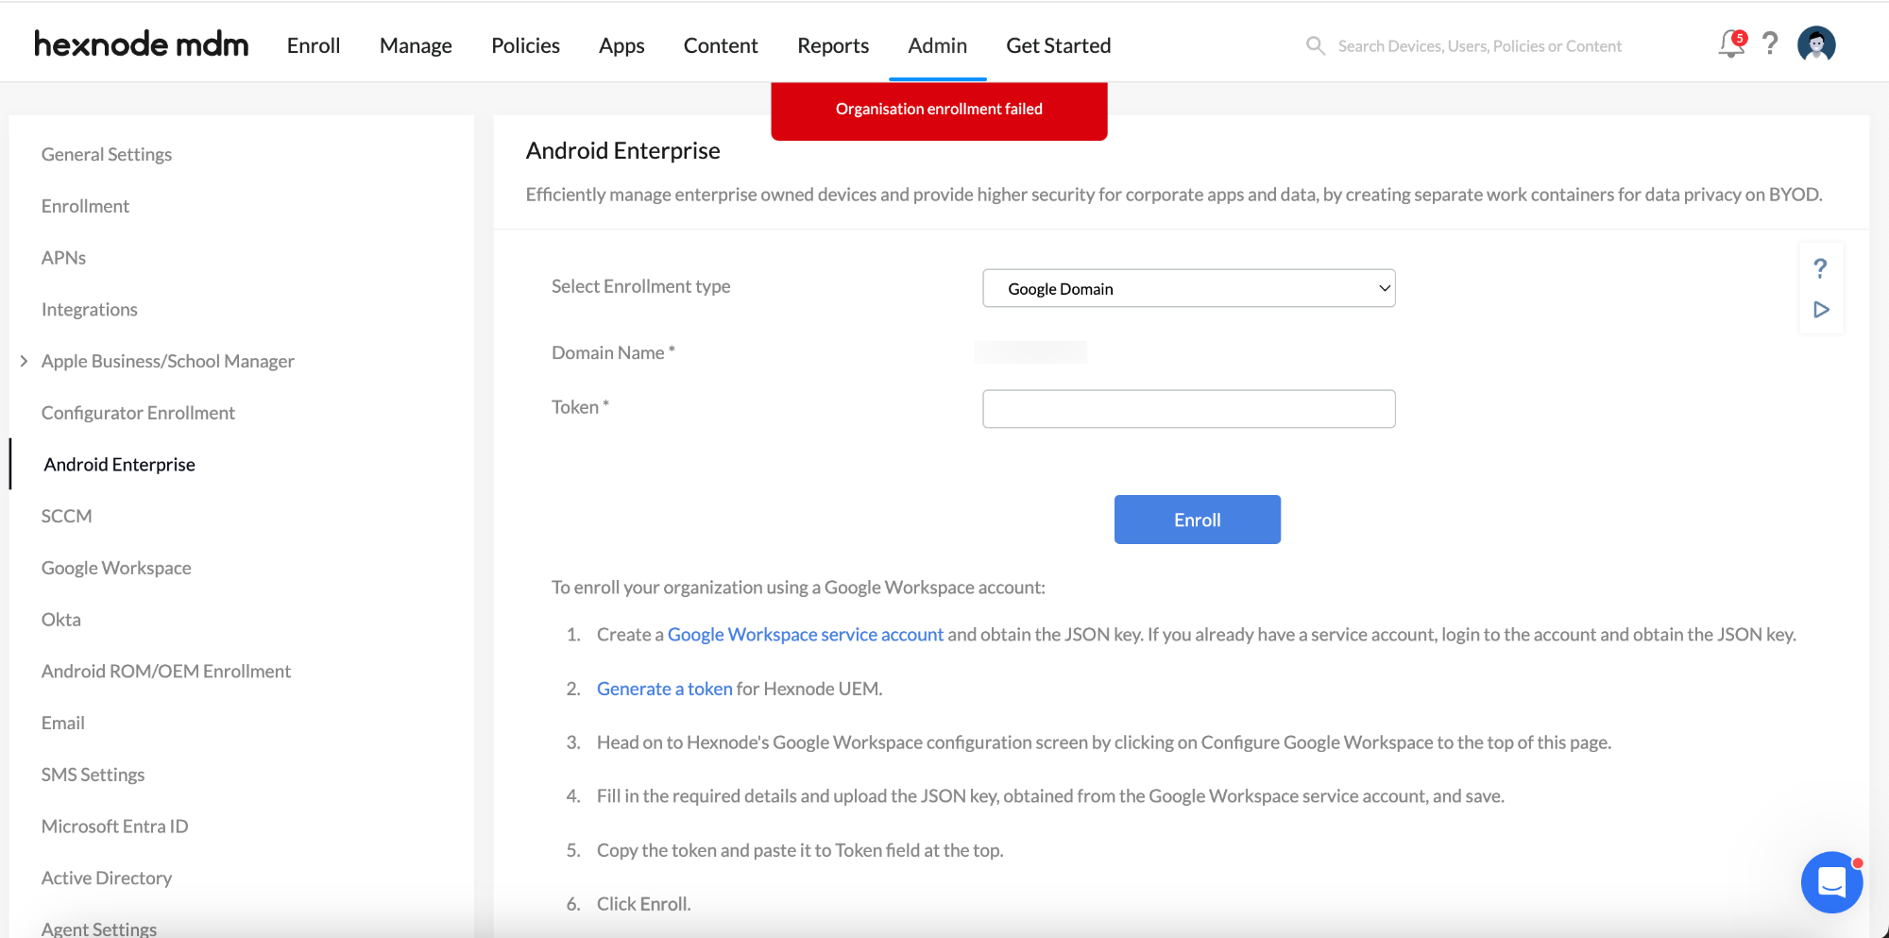This screenshot has height=938, width=1889.
Task: Click the help icon beside the enrollment form
Action: pyautogui.click(x=1821, y=268)
